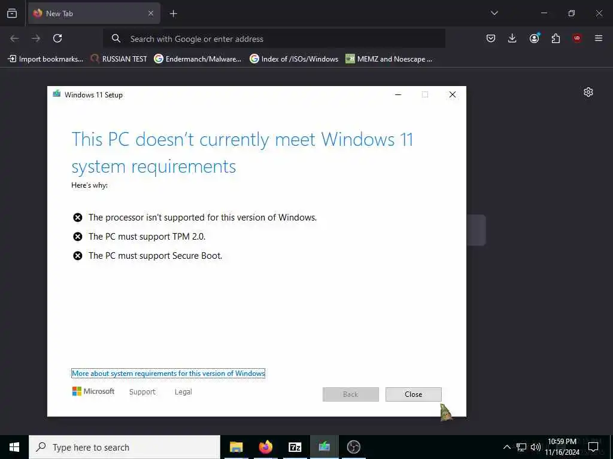Open the clock showing 10:59 PM
The width and height of the screenshot is (613, 459).
[x=562, y=447]
